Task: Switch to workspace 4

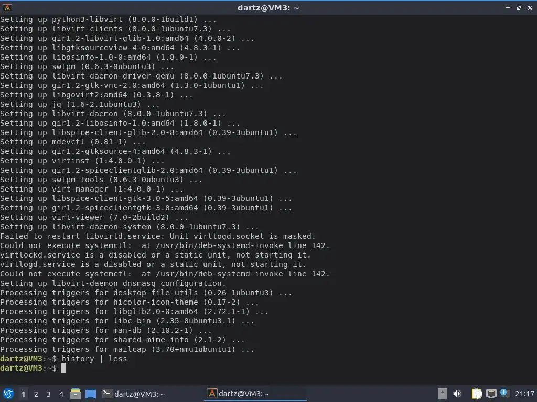Action: (x=61, y=394)
